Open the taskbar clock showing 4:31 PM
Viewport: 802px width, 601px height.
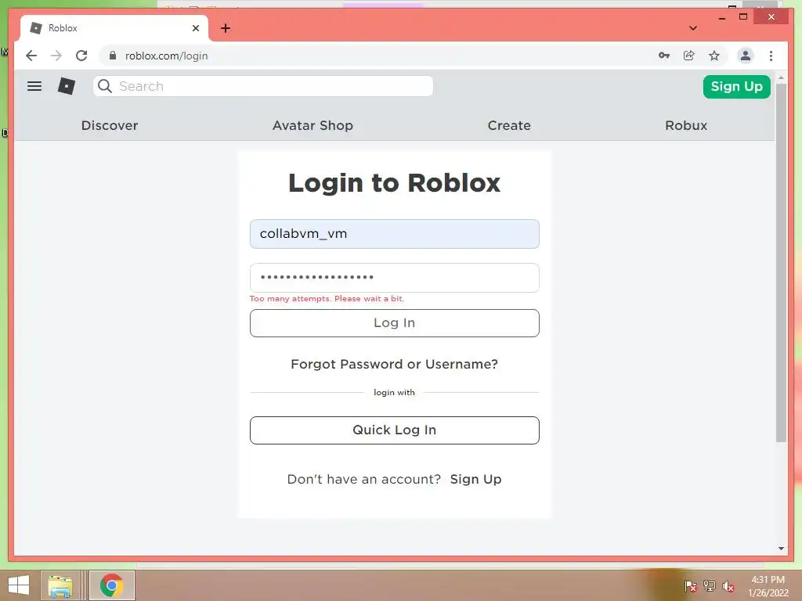[768, 586]
